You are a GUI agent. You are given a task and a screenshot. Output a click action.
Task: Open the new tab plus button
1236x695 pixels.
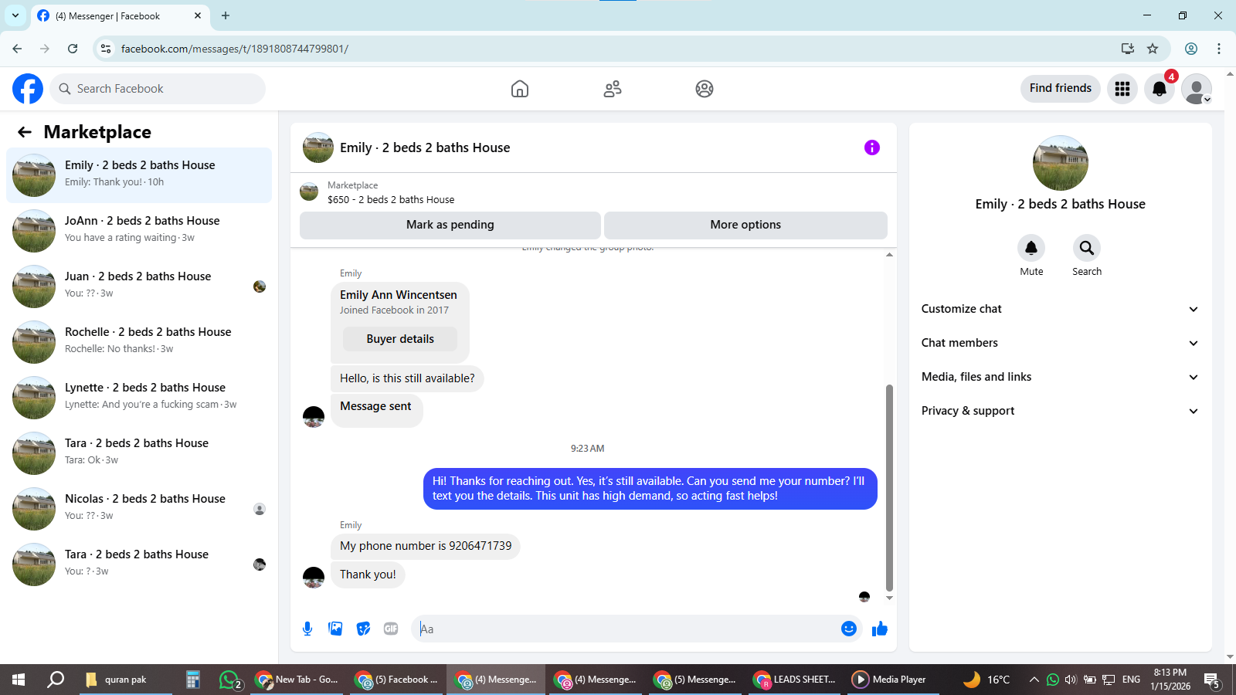pos(226,15)
